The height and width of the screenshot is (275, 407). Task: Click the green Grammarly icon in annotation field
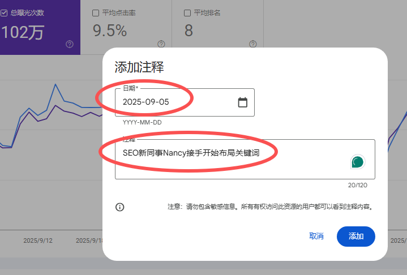pos(358,162)
